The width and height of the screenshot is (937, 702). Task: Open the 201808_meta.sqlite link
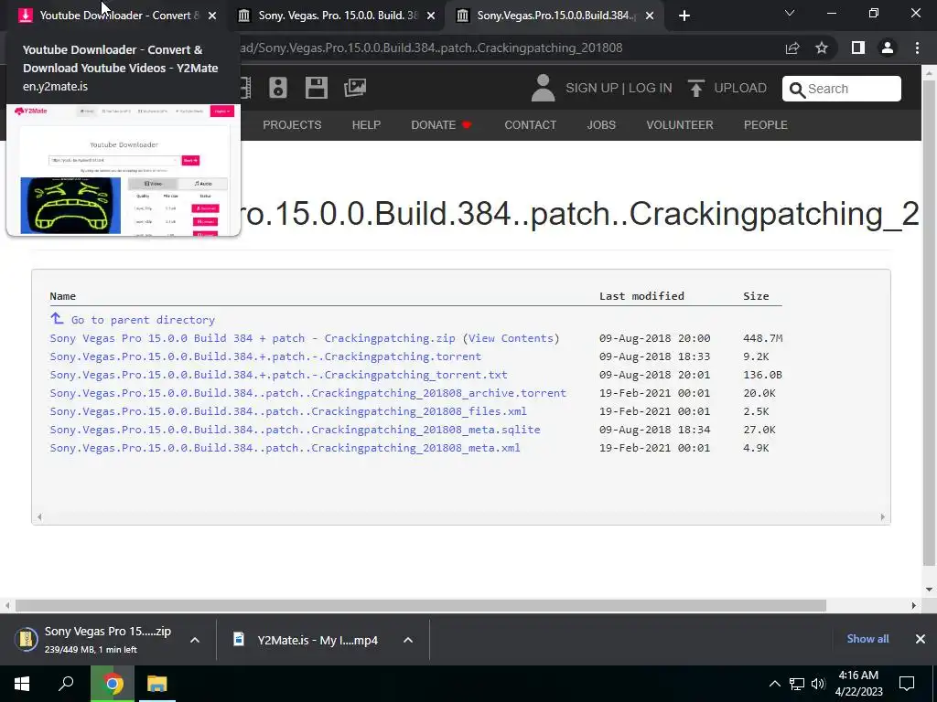pos(295,430)
